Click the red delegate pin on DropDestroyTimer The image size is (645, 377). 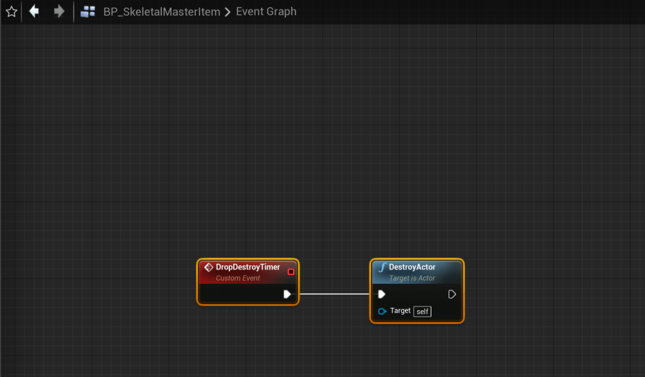pyautogui.click(x=290, y=272)
